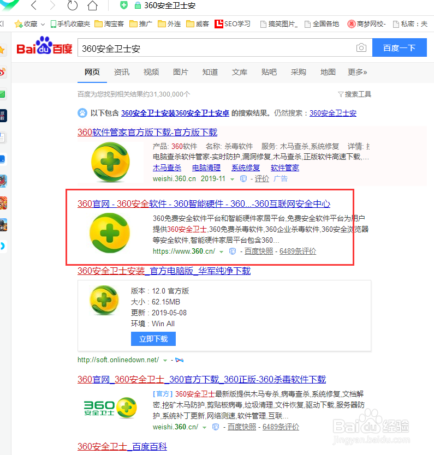Open the 收藏 favorites star
The image size is (434, 455).
19,24
